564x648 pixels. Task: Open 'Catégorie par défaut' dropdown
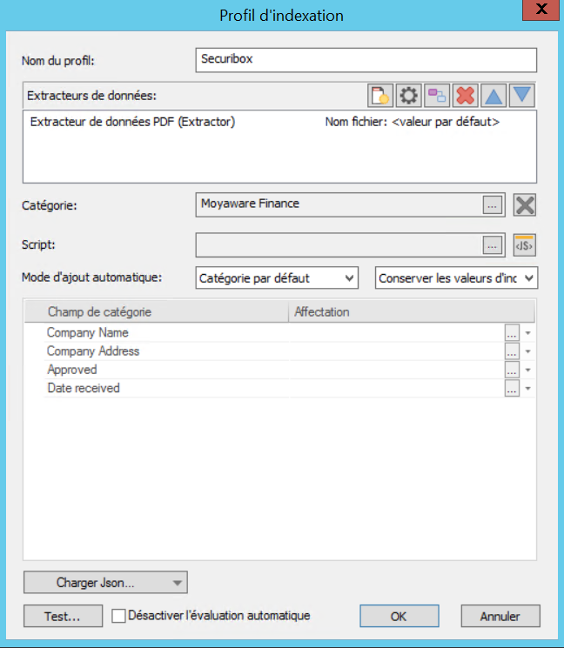(x=277, y=277)
